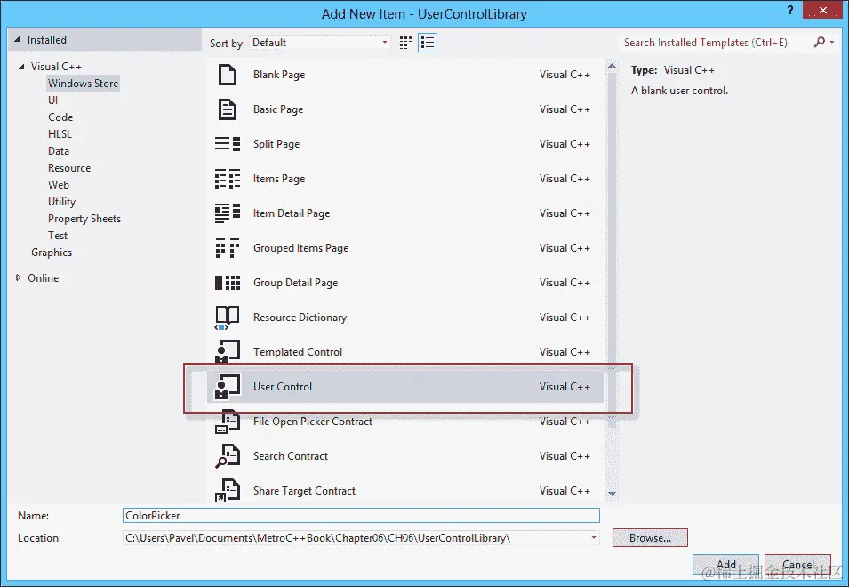
Task: Click the Cancel button
Action: click(x=797, y=564)
